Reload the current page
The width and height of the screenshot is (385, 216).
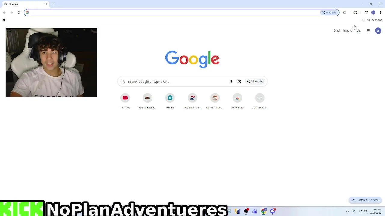[19, 13]
